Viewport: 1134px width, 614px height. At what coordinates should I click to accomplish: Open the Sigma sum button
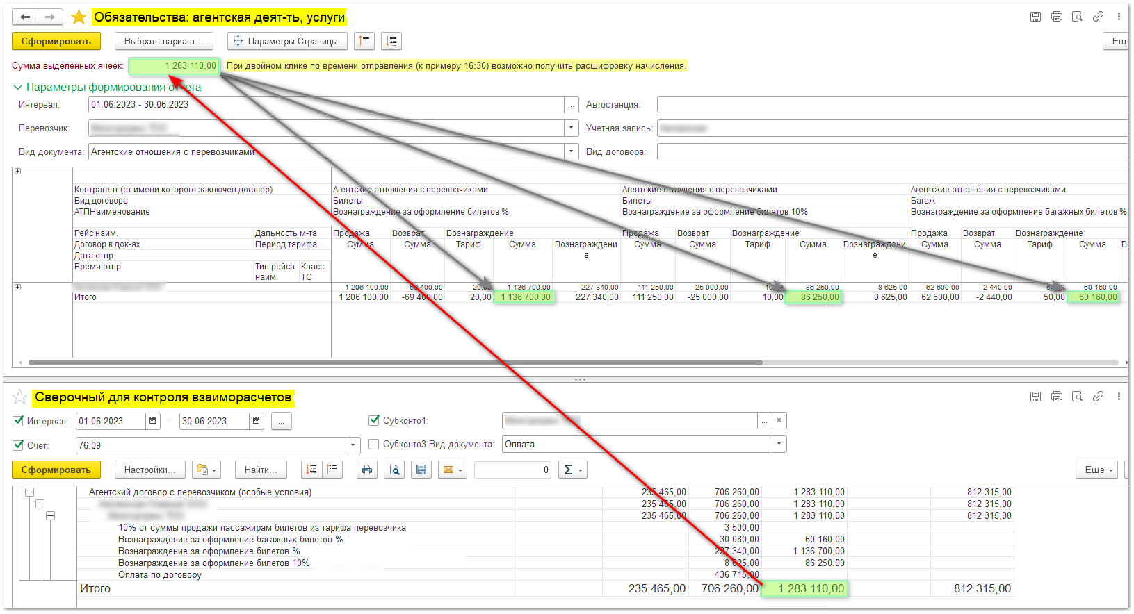[x=573, y=470]
